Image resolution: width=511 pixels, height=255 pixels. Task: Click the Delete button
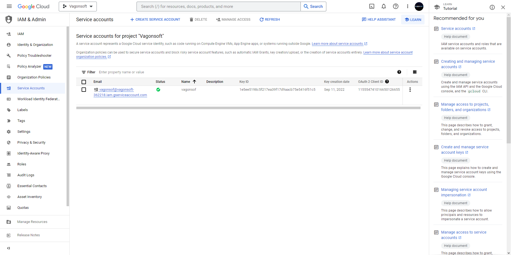pyautogui.click(x=199, y=20)
